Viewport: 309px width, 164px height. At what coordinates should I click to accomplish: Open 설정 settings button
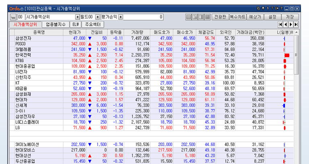point(272,17)
